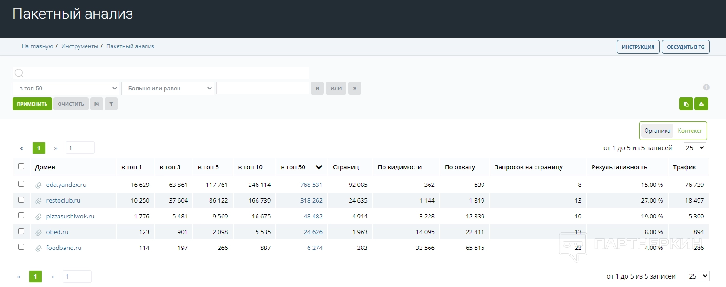Switch to the Контекст tab
Screen dimensions: 726x287
[690, 131]
